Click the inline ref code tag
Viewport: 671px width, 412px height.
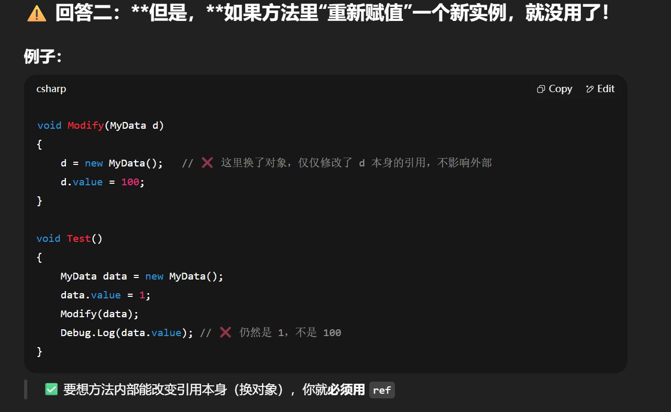tap(382, 390)
